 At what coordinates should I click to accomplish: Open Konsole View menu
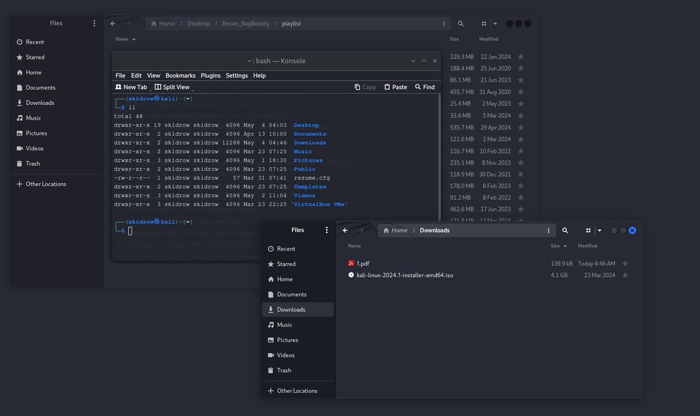coord(153,75)
